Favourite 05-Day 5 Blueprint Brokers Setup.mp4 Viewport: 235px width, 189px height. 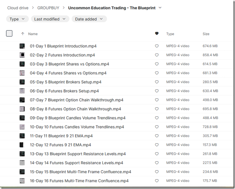(x=157, y=82)
